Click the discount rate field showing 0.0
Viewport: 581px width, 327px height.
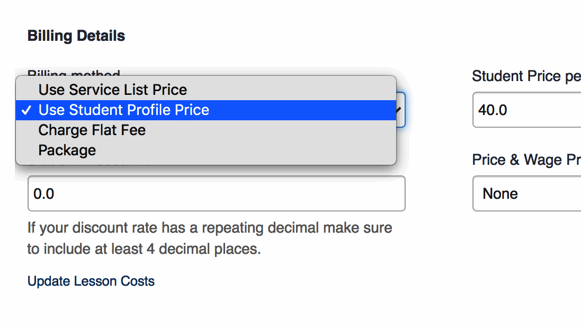(217, 193)
